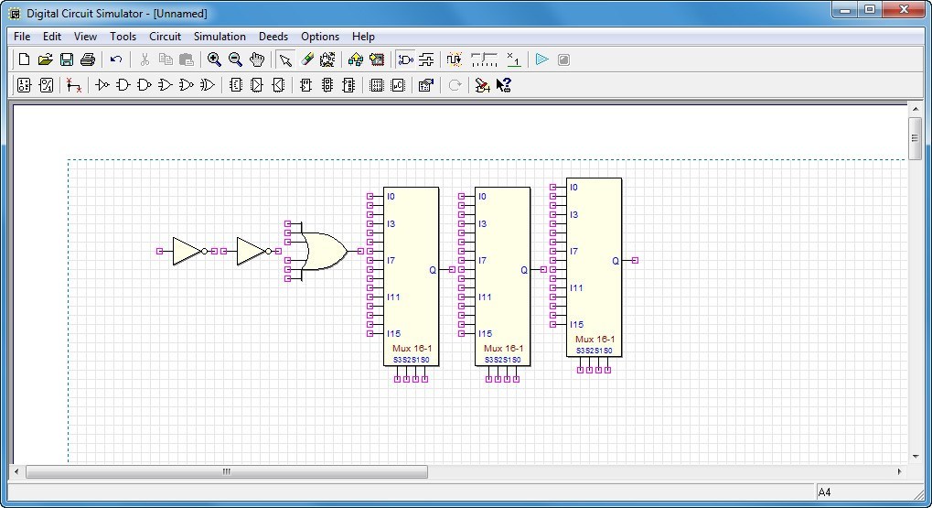
Task: Click the horizontal scrollbar right arrow
Action: point(899,471)
